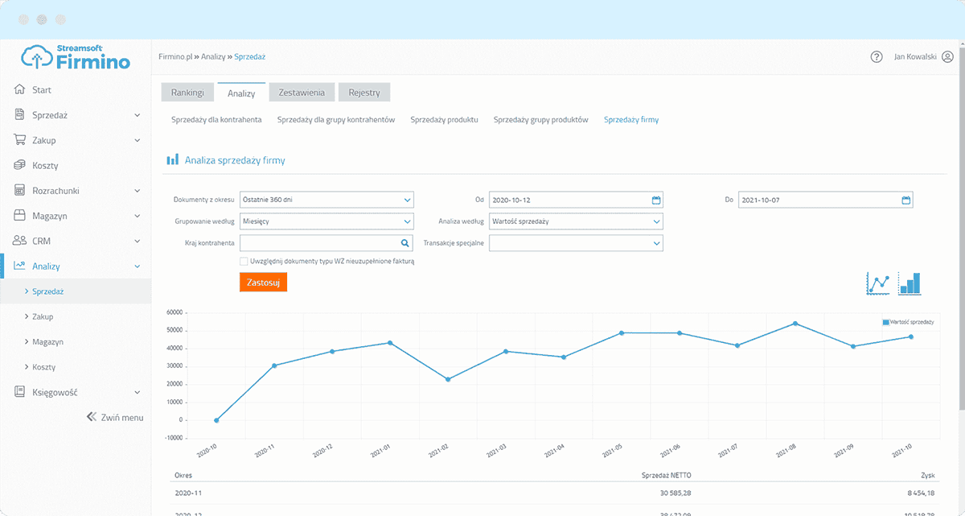Open the Start home icon in sidebar
The width and height of the screenshot is (965, 516).
[21, 90]
